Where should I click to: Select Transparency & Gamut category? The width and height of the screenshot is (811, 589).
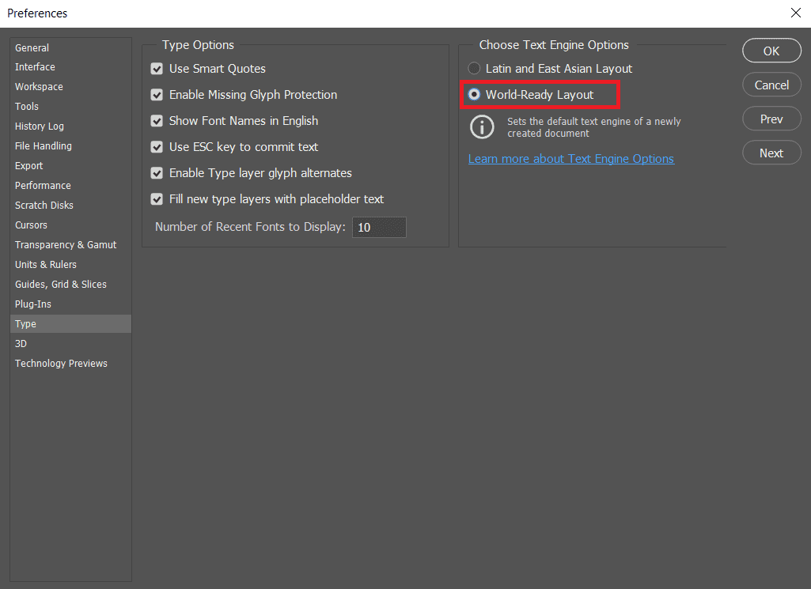click(70, 245)
